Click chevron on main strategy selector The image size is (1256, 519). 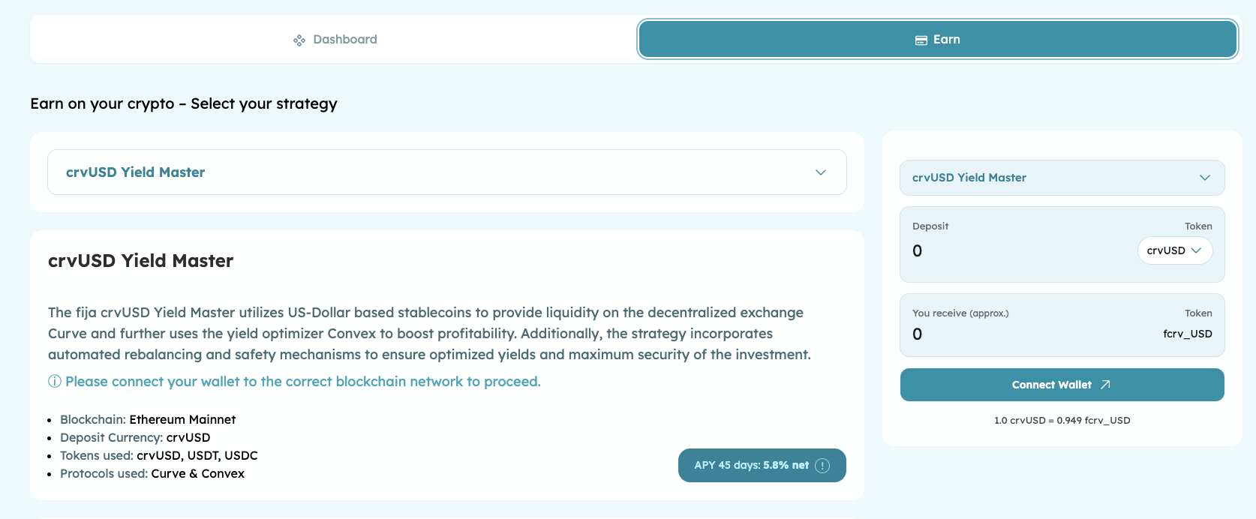click(x=821, y=172)
